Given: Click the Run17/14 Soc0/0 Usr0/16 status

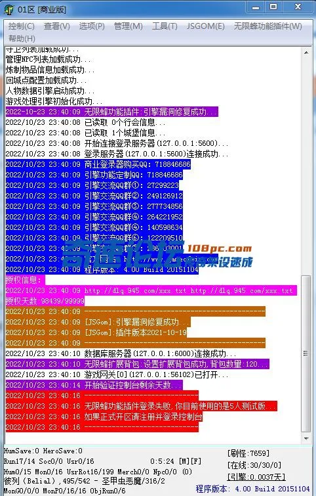Looking at the screenshot, I should [x=49, y=461].
